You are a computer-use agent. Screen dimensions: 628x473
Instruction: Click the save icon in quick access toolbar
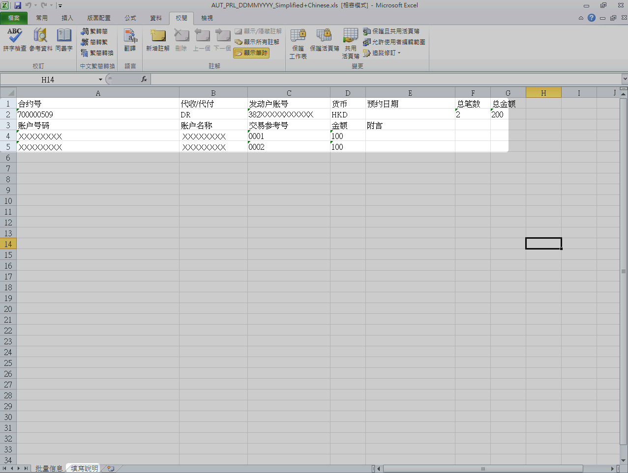tap(18, 5)
